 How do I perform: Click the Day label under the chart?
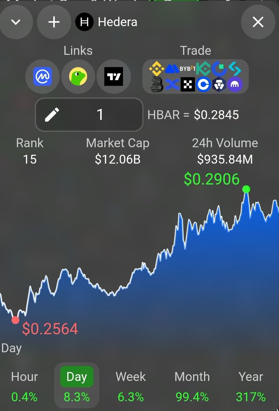[11, 348]
